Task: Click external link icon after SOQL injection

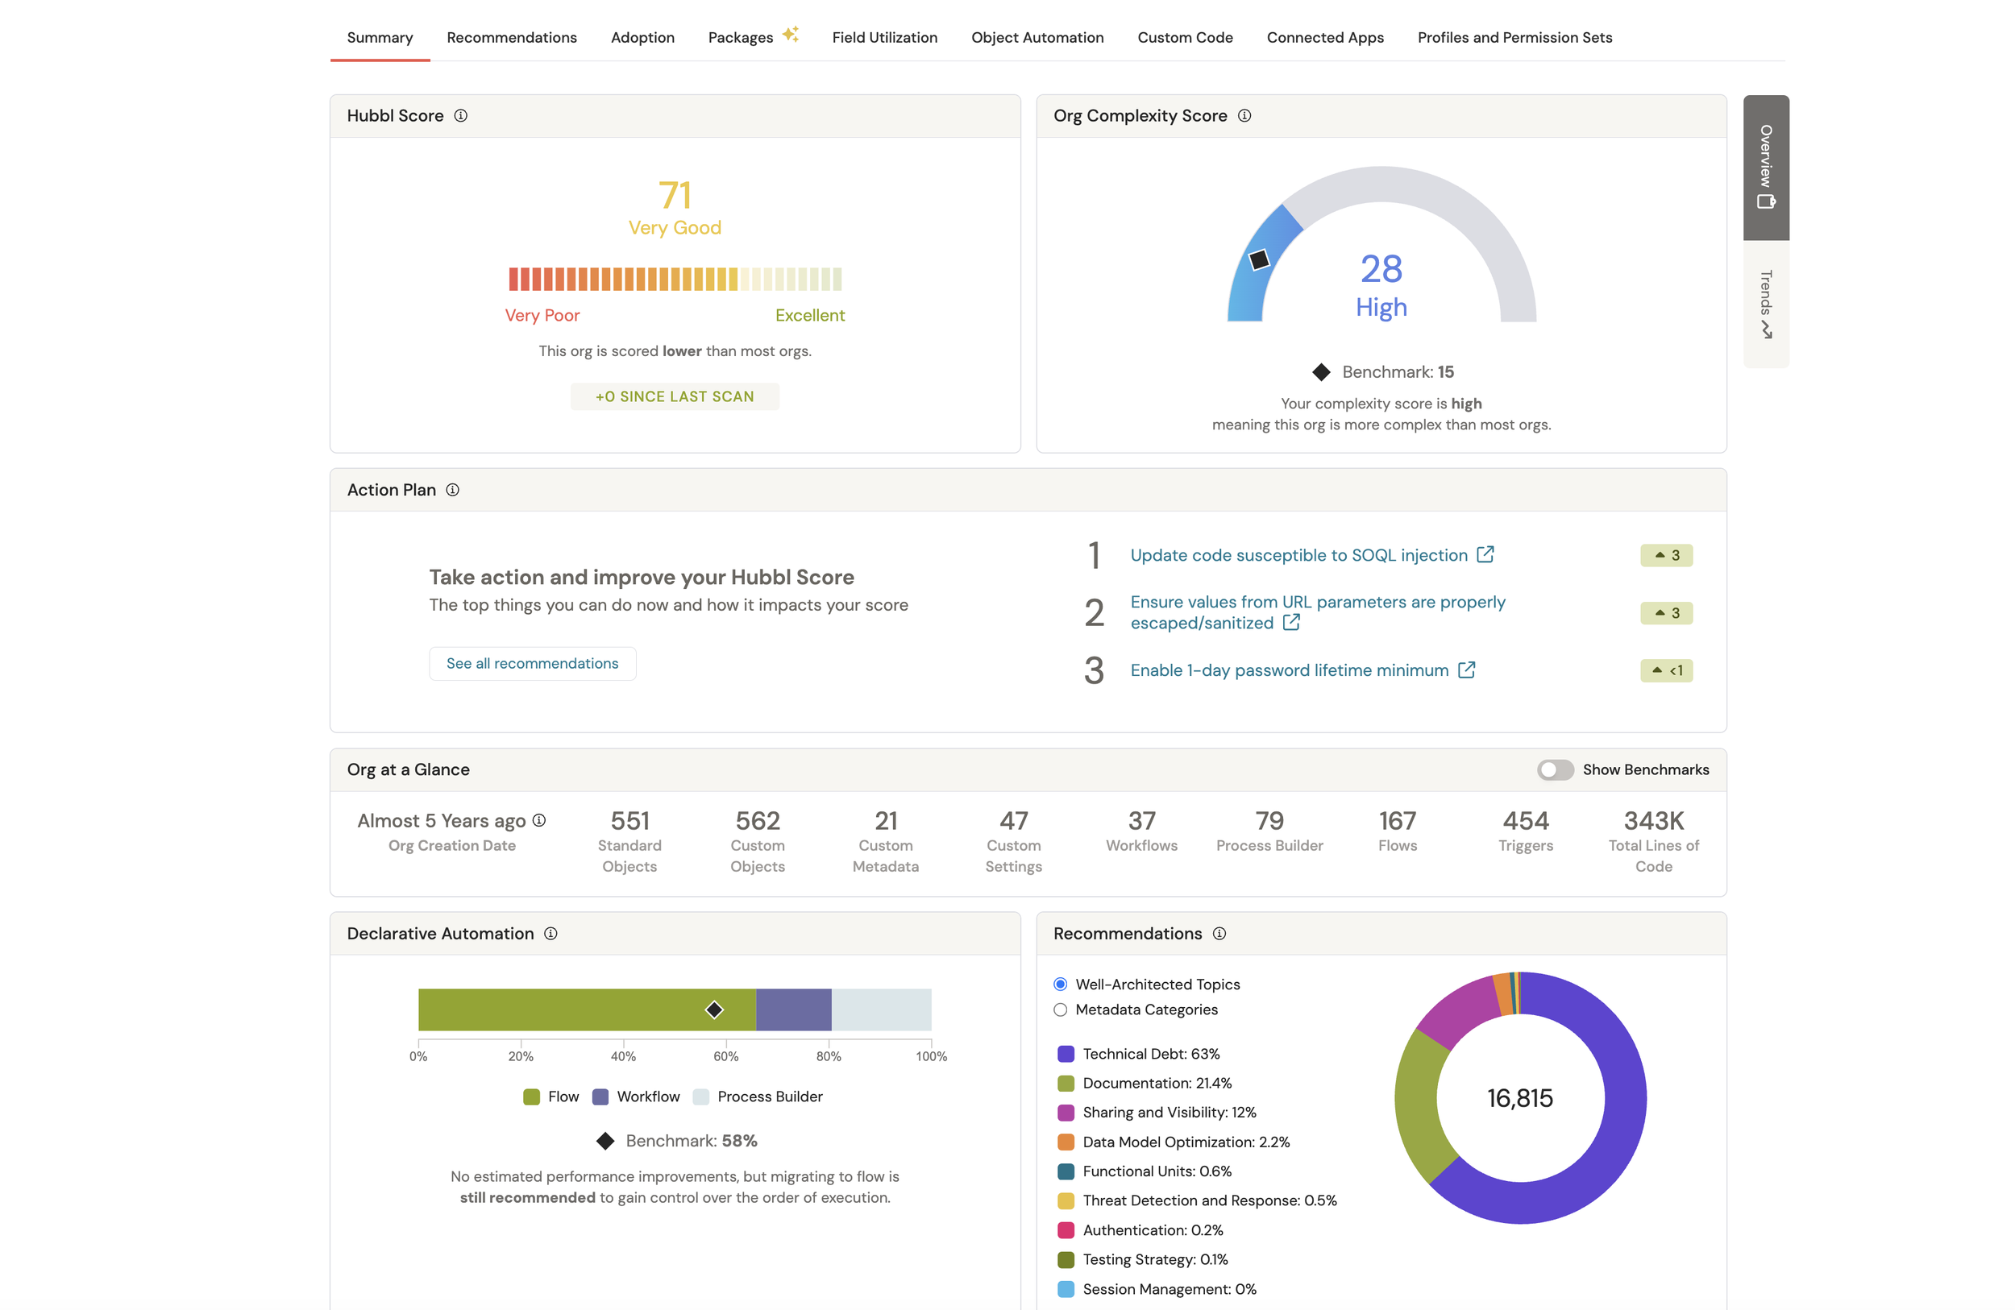Action: [1485, 554]
